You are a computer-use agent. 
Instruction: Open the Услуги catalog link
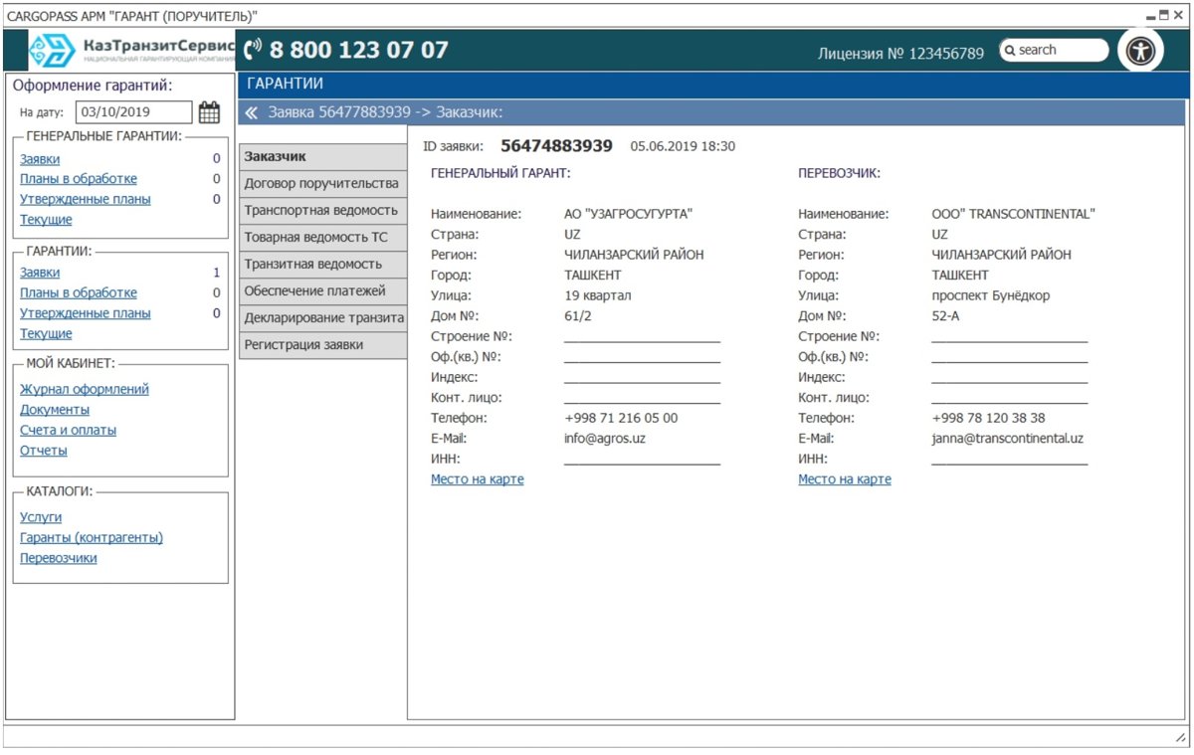41,517
